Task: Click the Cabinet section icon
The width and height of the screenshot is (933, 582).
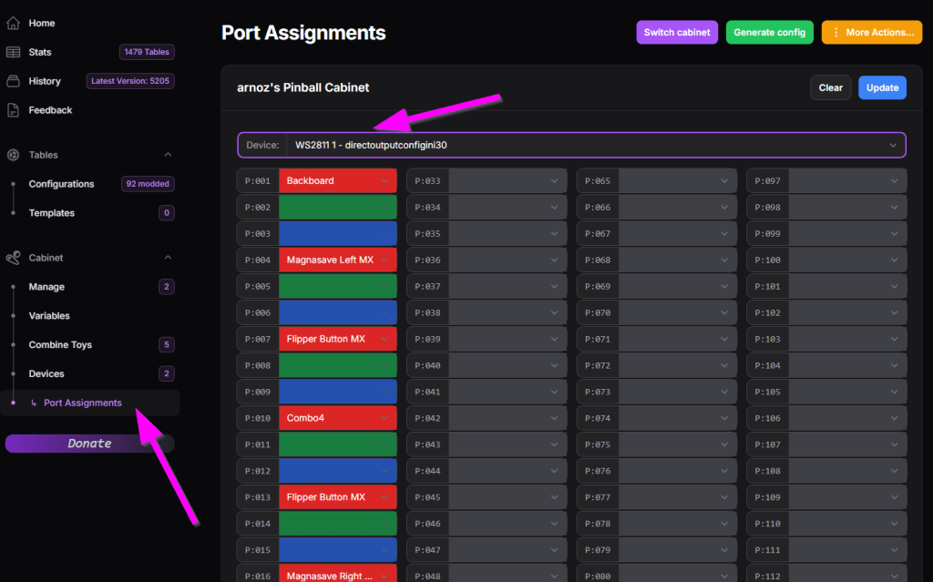Action: tap(13, 258)
